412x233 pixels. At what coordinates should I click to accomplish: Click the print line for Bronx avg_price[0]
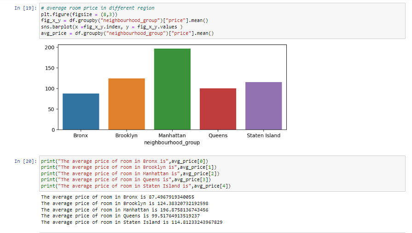tap(125, 161)
